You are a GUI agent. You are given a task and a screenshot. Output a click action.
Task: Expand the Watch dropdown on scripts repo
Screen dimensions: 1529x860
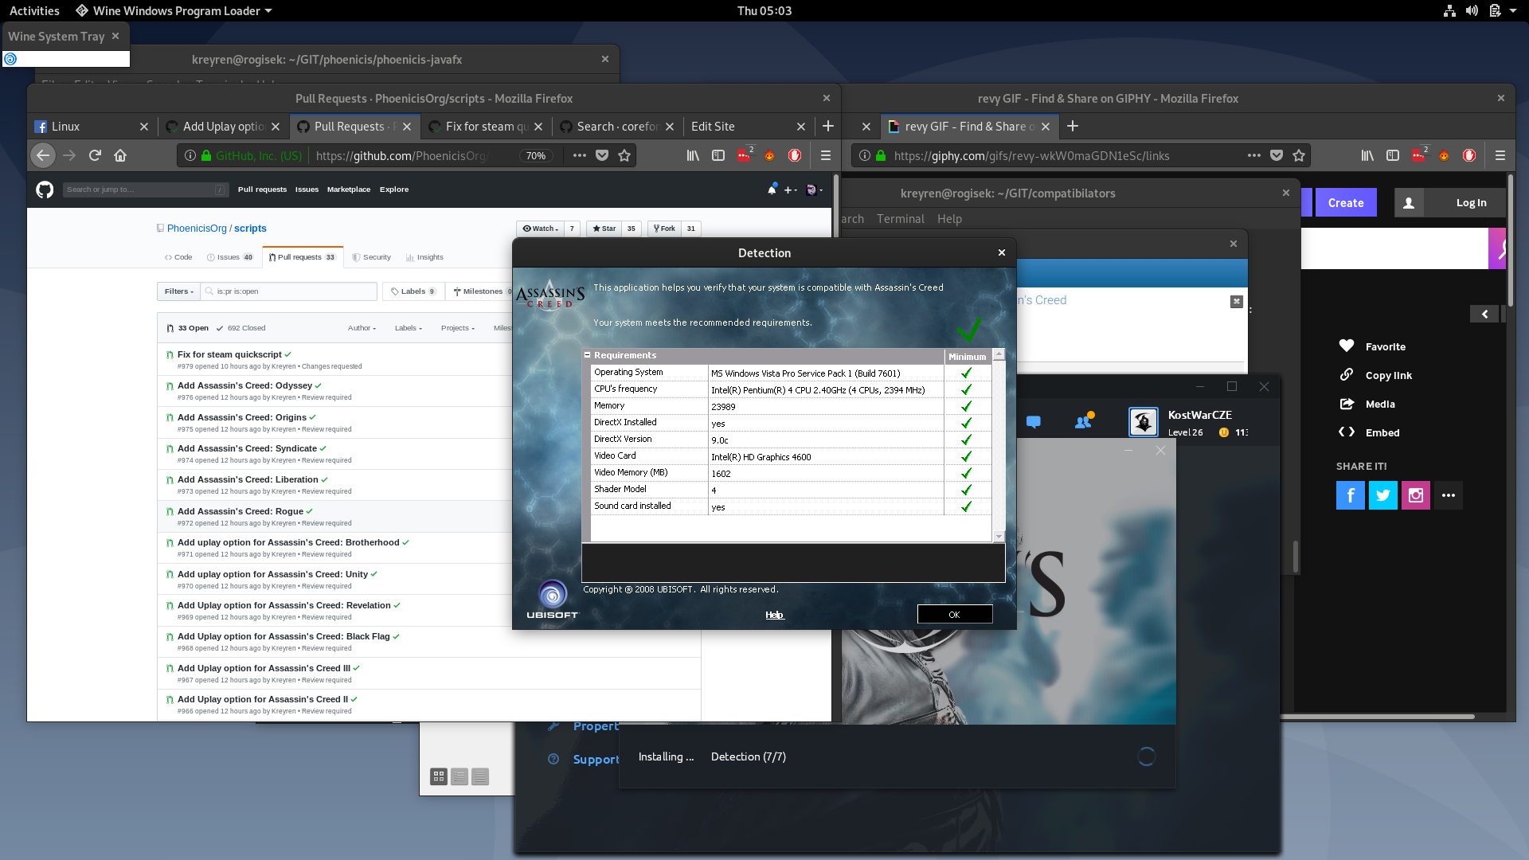pos(541,229)
